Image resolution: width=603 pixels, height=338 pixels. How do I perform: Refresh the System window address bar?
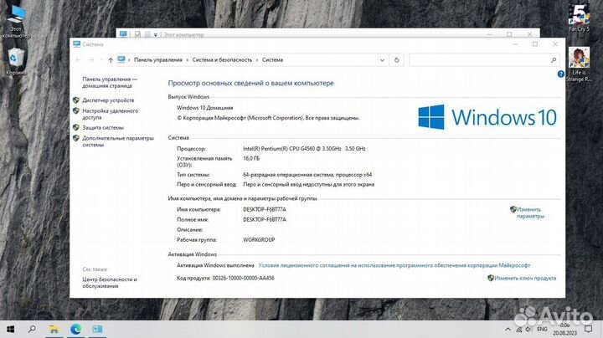coord(396,60)
